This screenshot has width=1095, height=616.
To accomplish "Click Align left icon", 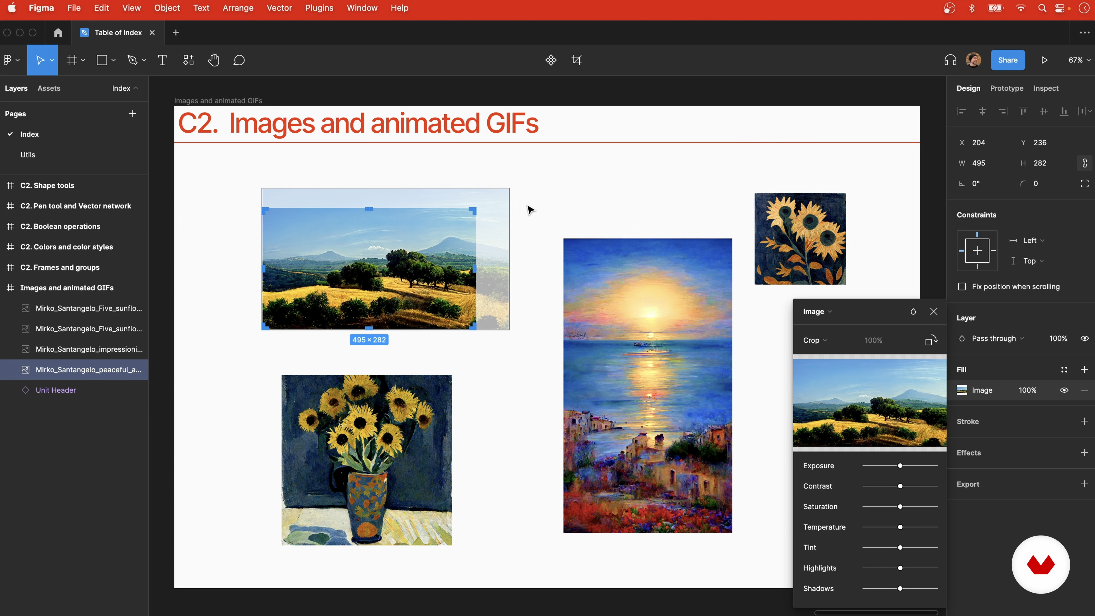I will point(962,112).
